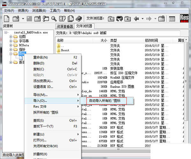Choose 设置语言 ID... menu entry
Screen dimensions: 191x159
(x=53, y=87)
